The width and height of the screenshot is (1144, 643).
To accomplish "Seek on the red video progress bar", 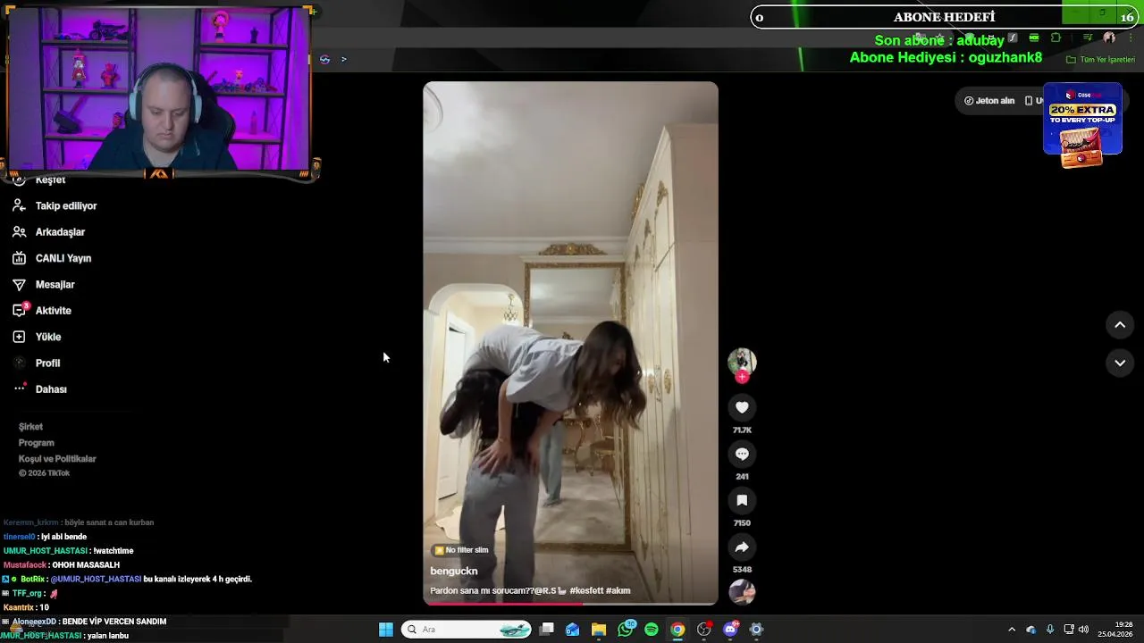I will tap(570, 604).
